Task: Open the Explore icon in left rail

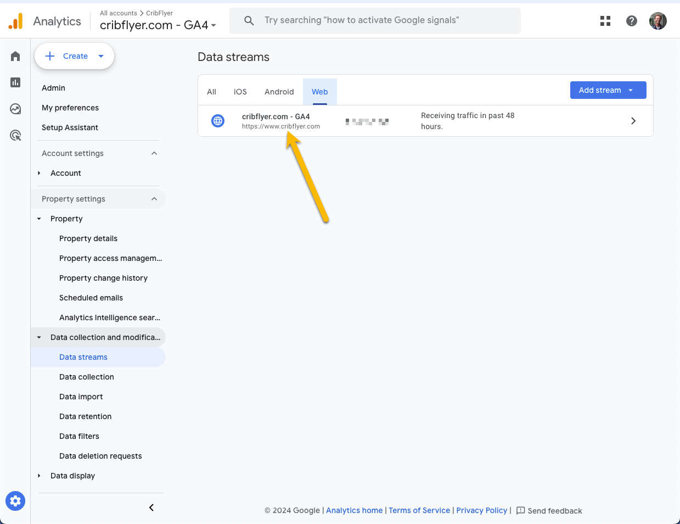Action: pyautogui.click(x=15, y=109)
